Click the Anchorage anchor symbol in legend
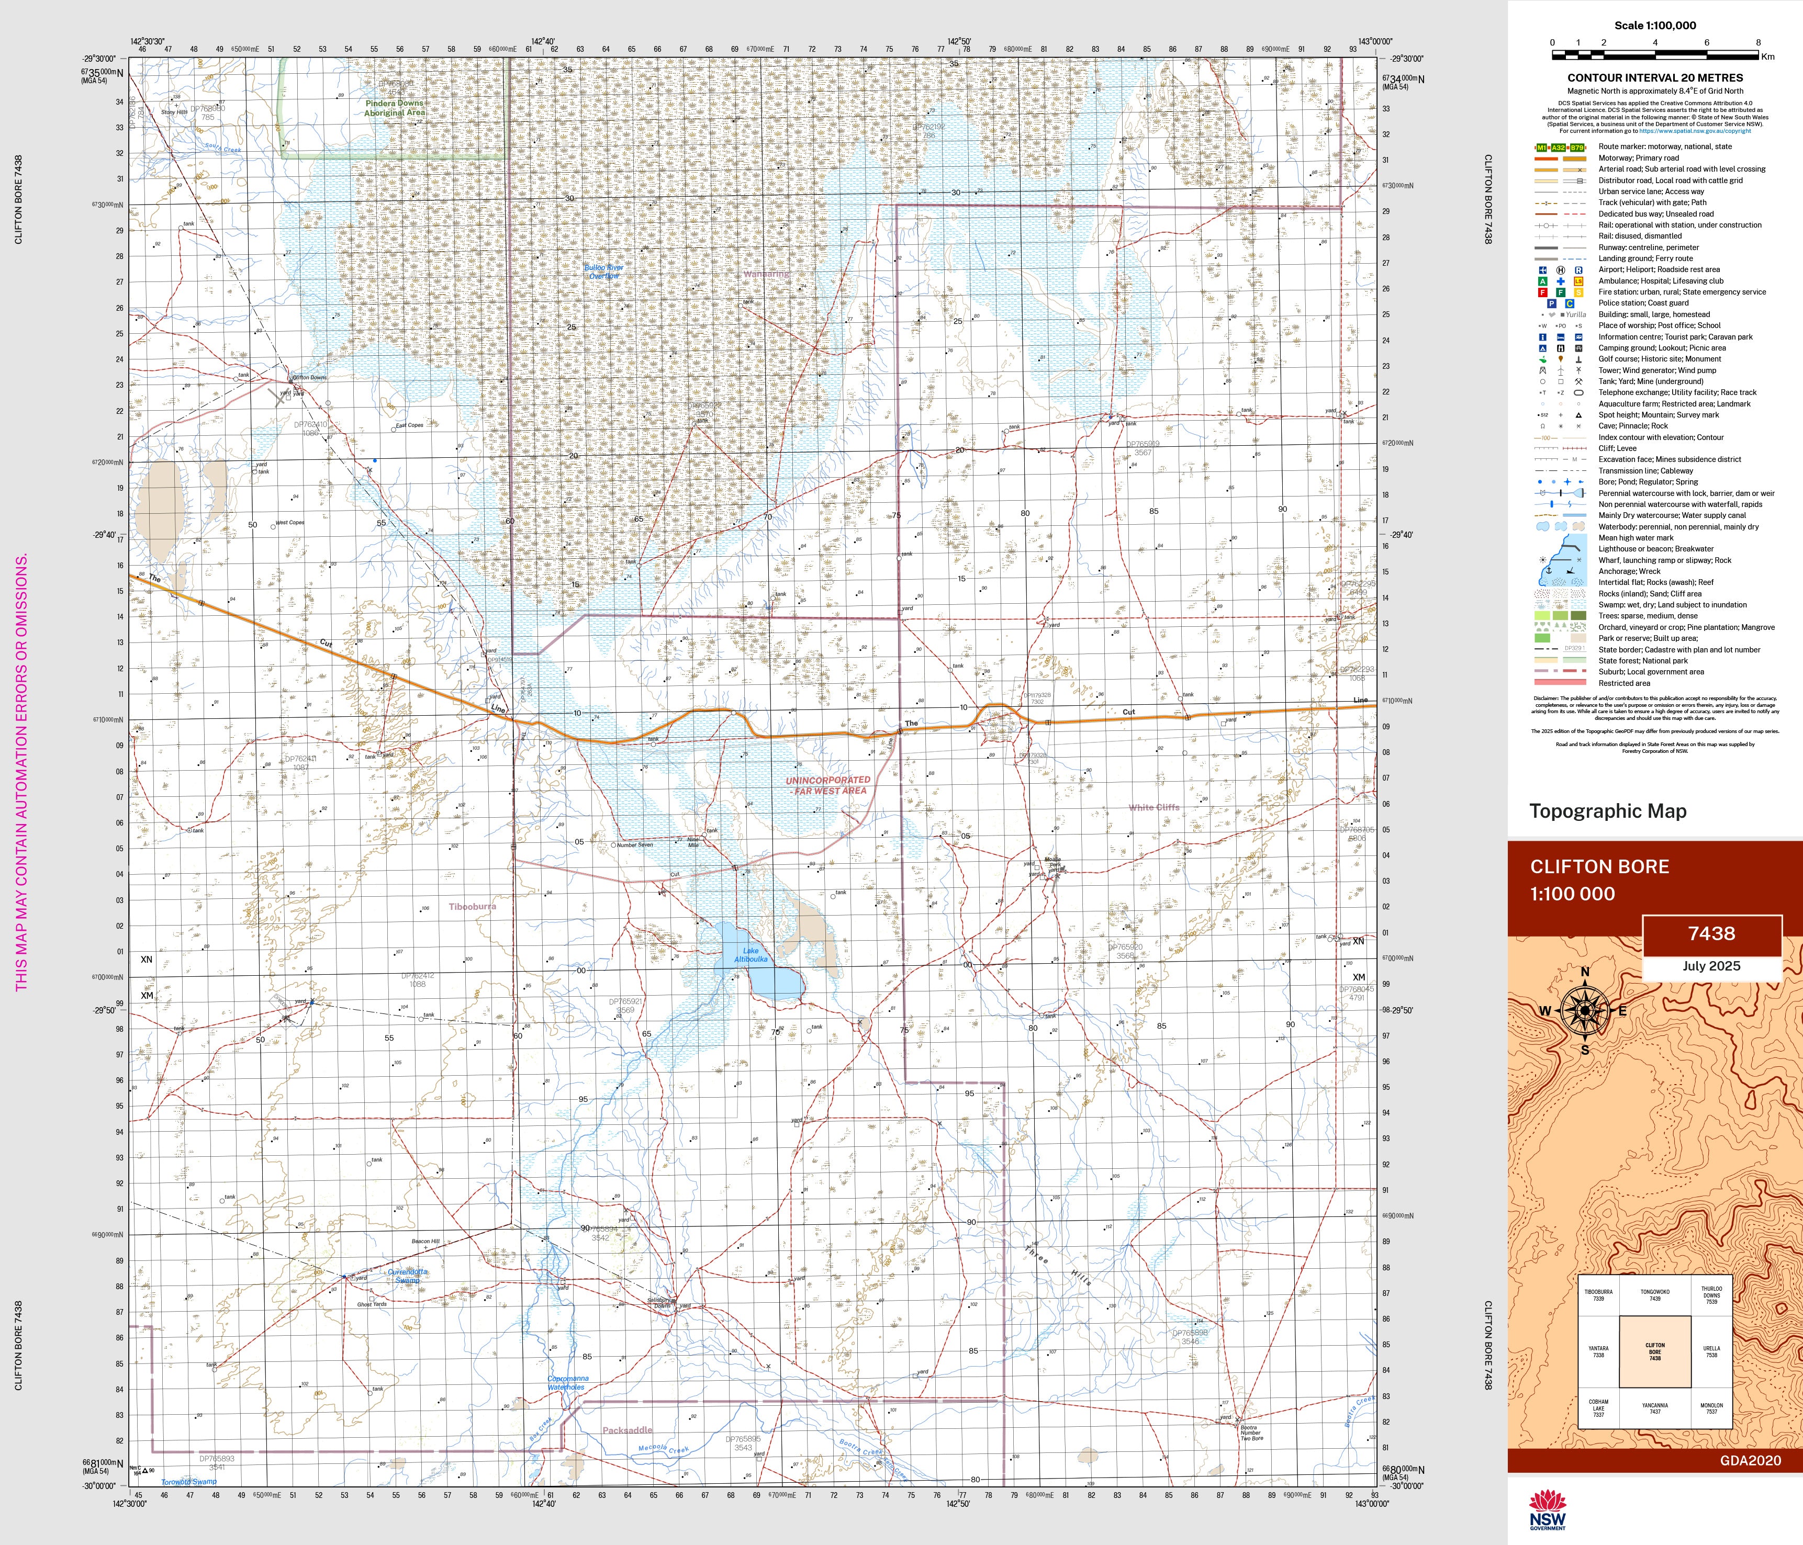This screenshot has height=1545, width=1803. pyautogui.click(x=1549, y=571)
